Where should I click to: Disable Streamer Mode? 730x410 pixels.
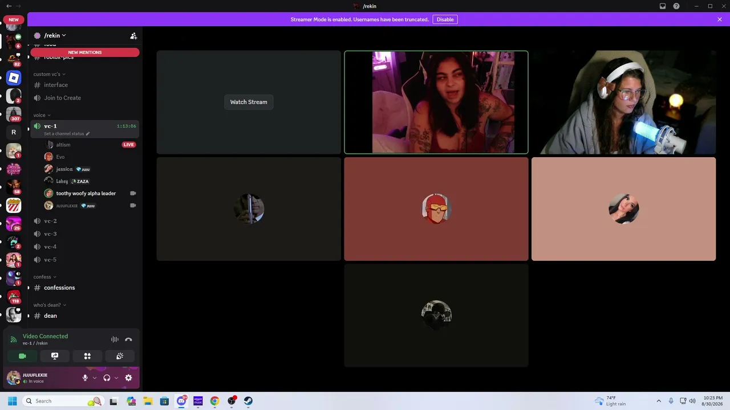tap(445, 19)
